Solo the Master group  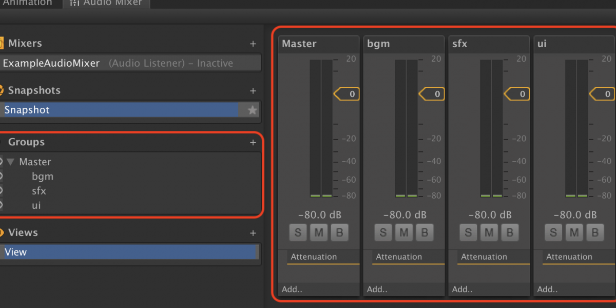coord(298,233)
